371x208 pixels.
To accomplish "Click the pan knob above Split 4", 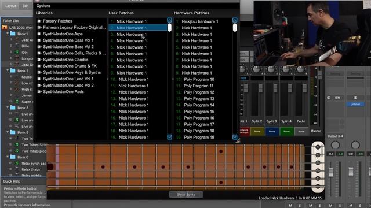I will tap(286, 69).
